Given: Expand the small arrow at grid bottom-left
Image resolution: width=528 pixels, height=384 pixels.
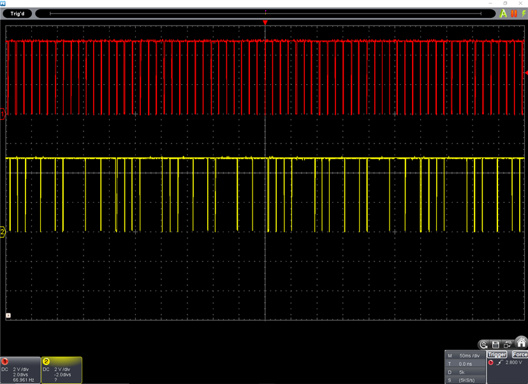Looking at the screenshot, I should coord(8,315).
